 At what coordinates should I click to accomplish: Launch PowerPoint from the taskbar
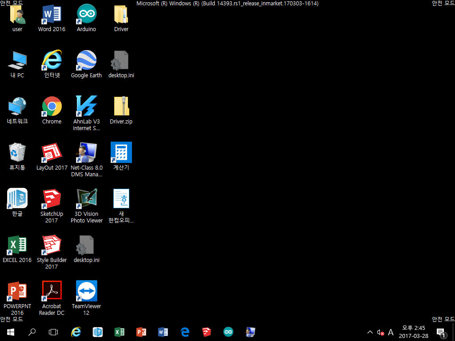141,332
